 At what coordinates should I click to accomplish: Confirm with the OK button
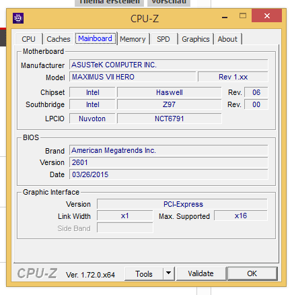[252, 273]
